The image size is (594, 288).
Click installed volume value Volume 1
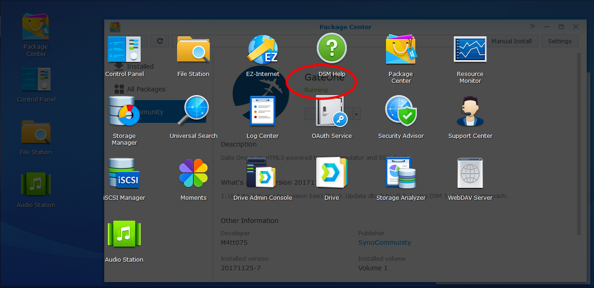click(x=373, y=268)
